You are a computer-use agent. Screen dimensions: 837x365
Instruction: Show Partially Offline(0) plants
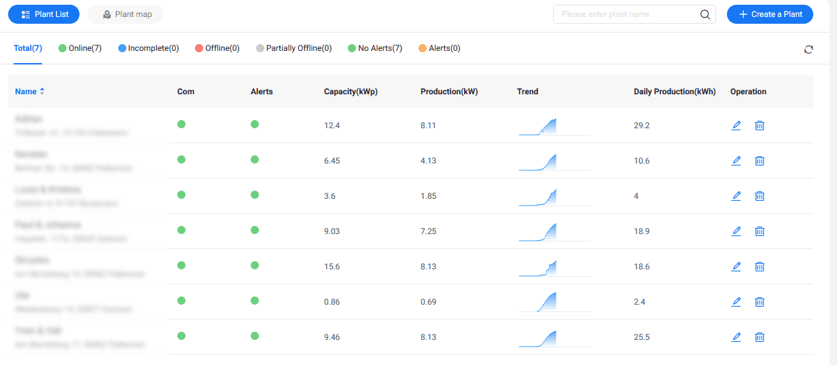(x=293, y=48)
